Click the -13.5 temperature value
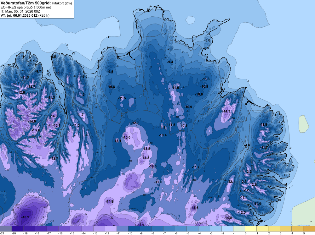 tap(146, 149)
